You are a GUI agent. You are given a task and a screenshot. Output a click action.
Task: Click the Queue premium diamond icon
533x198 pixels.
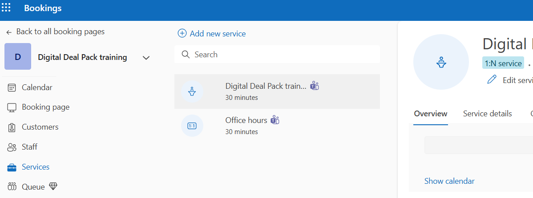click(x=53, y=186)
